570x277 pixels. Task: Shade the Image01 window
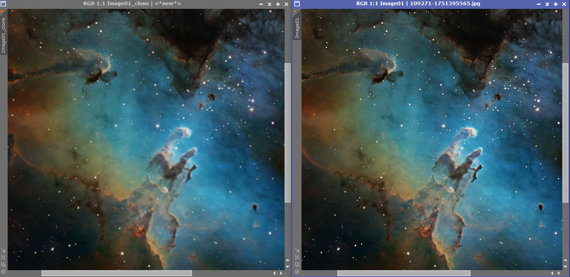tap(547, 4)
